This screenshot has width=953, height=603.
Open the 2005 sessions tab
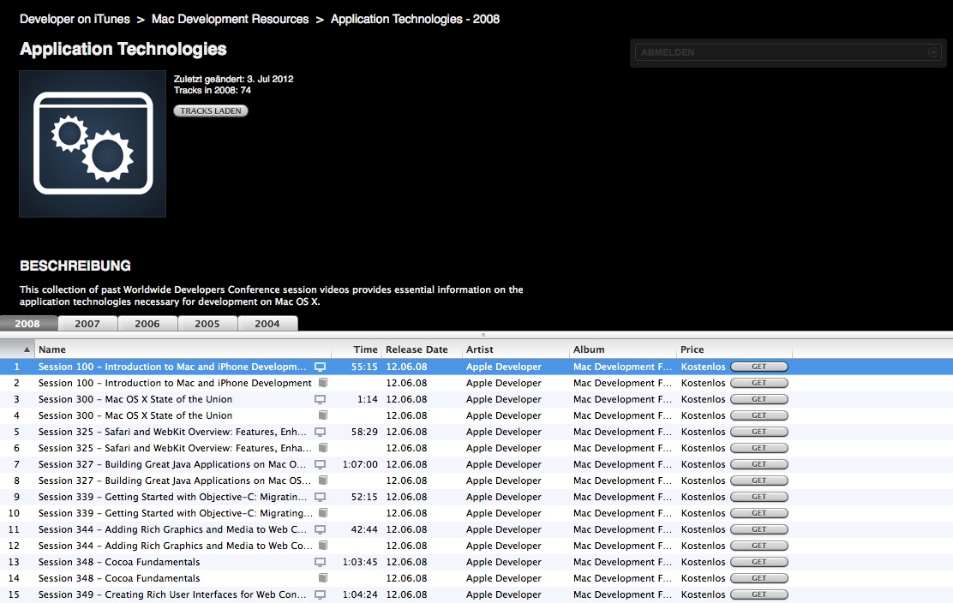click(x=207, y=324)
